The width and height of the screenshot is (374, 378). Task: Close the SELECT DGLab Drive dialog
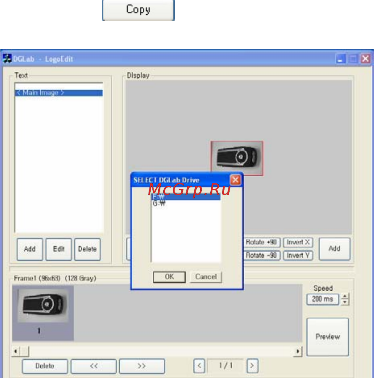pos(235,180)
